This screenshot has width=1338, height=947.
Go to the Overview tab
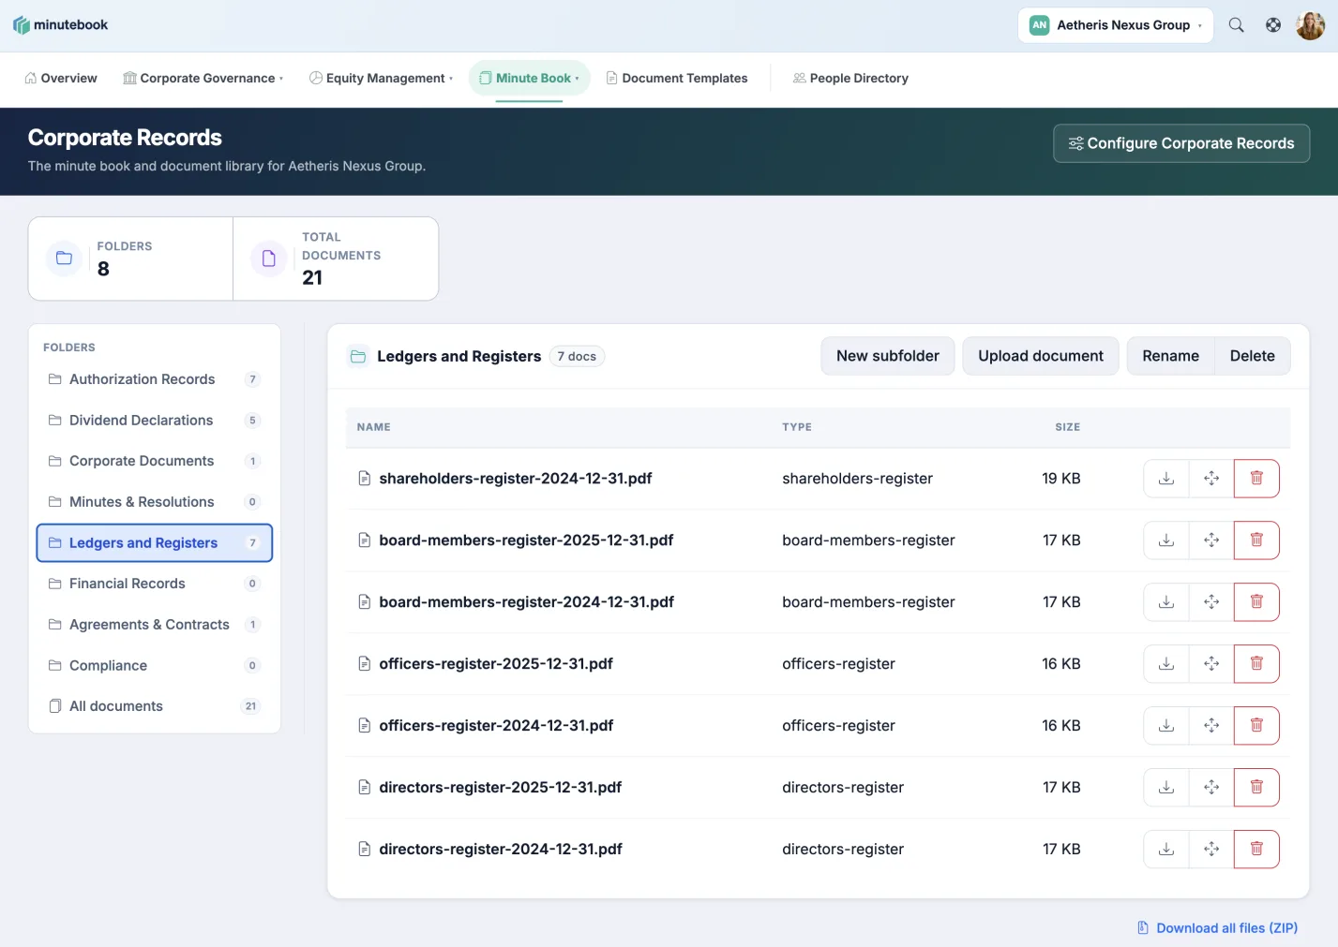pyautogui.click(x=61, y=79)
